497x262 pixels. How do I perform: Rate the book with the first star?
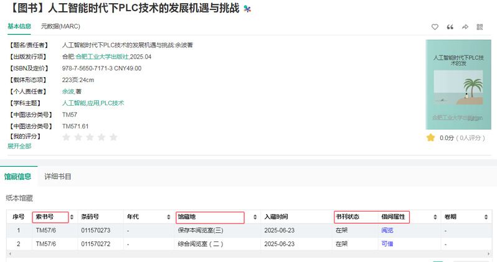[x=66, y=137]
